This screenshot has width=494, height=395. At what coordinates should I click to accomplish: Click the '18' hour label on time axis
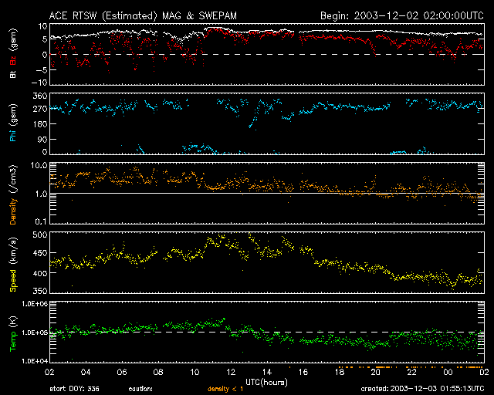point(340,373)
